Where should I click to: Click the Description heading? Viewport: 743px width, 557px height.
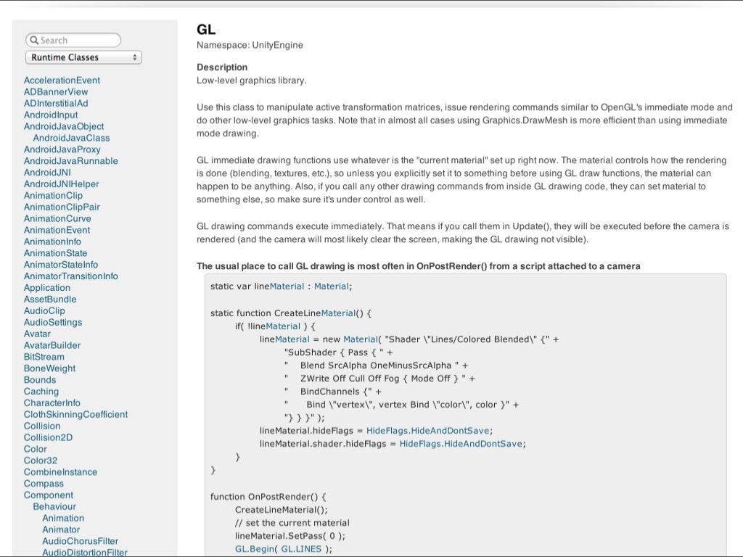coord(222,67)
